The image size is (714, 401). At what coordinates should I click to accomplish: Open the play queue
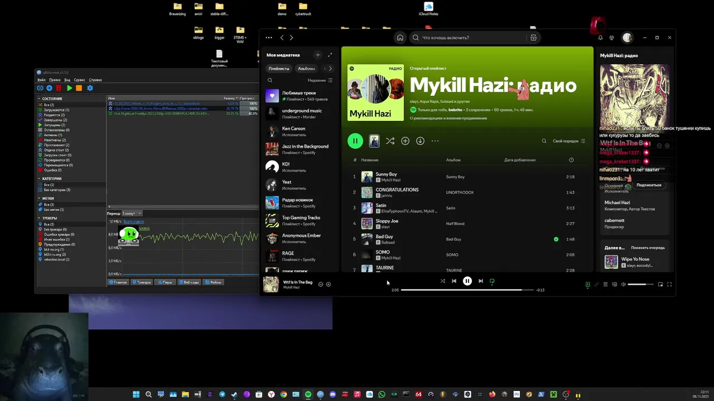click(605, 285)
